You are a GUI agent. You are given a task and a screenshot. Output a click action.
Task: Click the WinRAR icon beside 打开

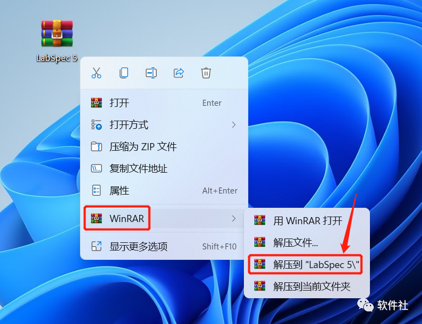point(96,103)
